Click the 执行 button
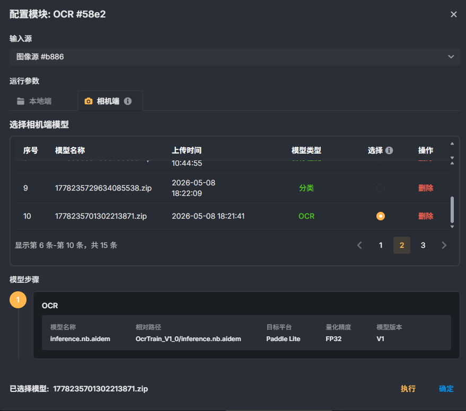The height and width of the screenshot is (411, 466). [x=408, y=389]
